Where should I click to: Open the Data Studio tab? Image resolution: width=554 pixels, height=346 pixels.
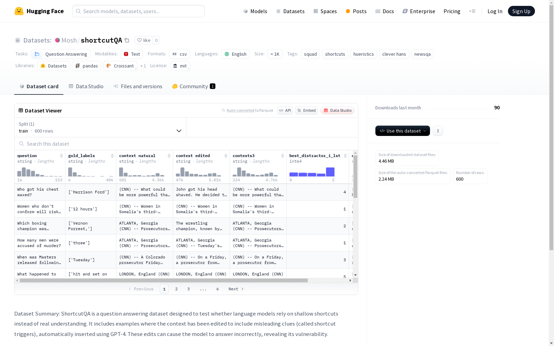click(86, 86)
